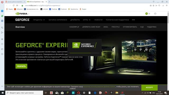Go to FREESTYLE section
Image resolution: width=169 pixels, height=95 pixels.
[x=116, y=27]
